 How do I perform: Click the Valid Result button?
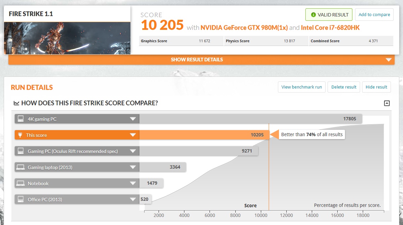tap(329, 15)
